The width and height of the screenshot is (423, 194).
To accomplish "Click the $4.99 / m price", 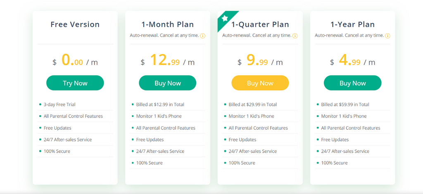I will [352, 61].
